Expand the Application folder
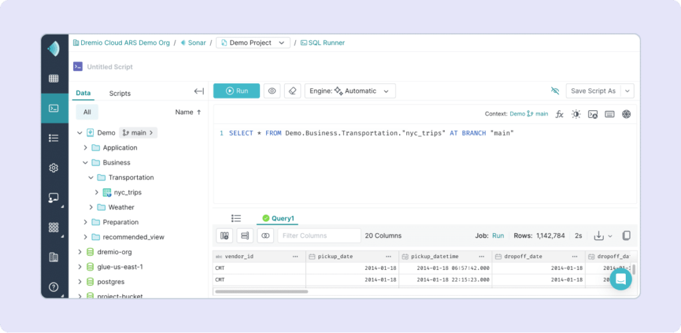This screenshot has height=333, width=681. point(86,148)
